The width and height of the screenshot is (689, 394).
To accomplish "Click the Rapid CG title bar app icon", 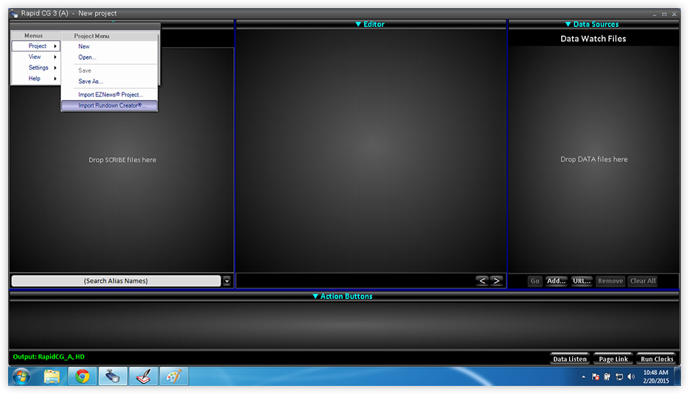I will point(14,14).
